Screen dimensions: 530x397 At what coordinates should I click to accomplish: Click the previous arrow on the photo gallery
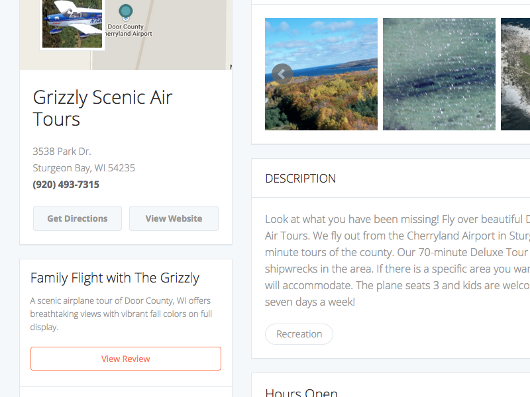[282, 73]
